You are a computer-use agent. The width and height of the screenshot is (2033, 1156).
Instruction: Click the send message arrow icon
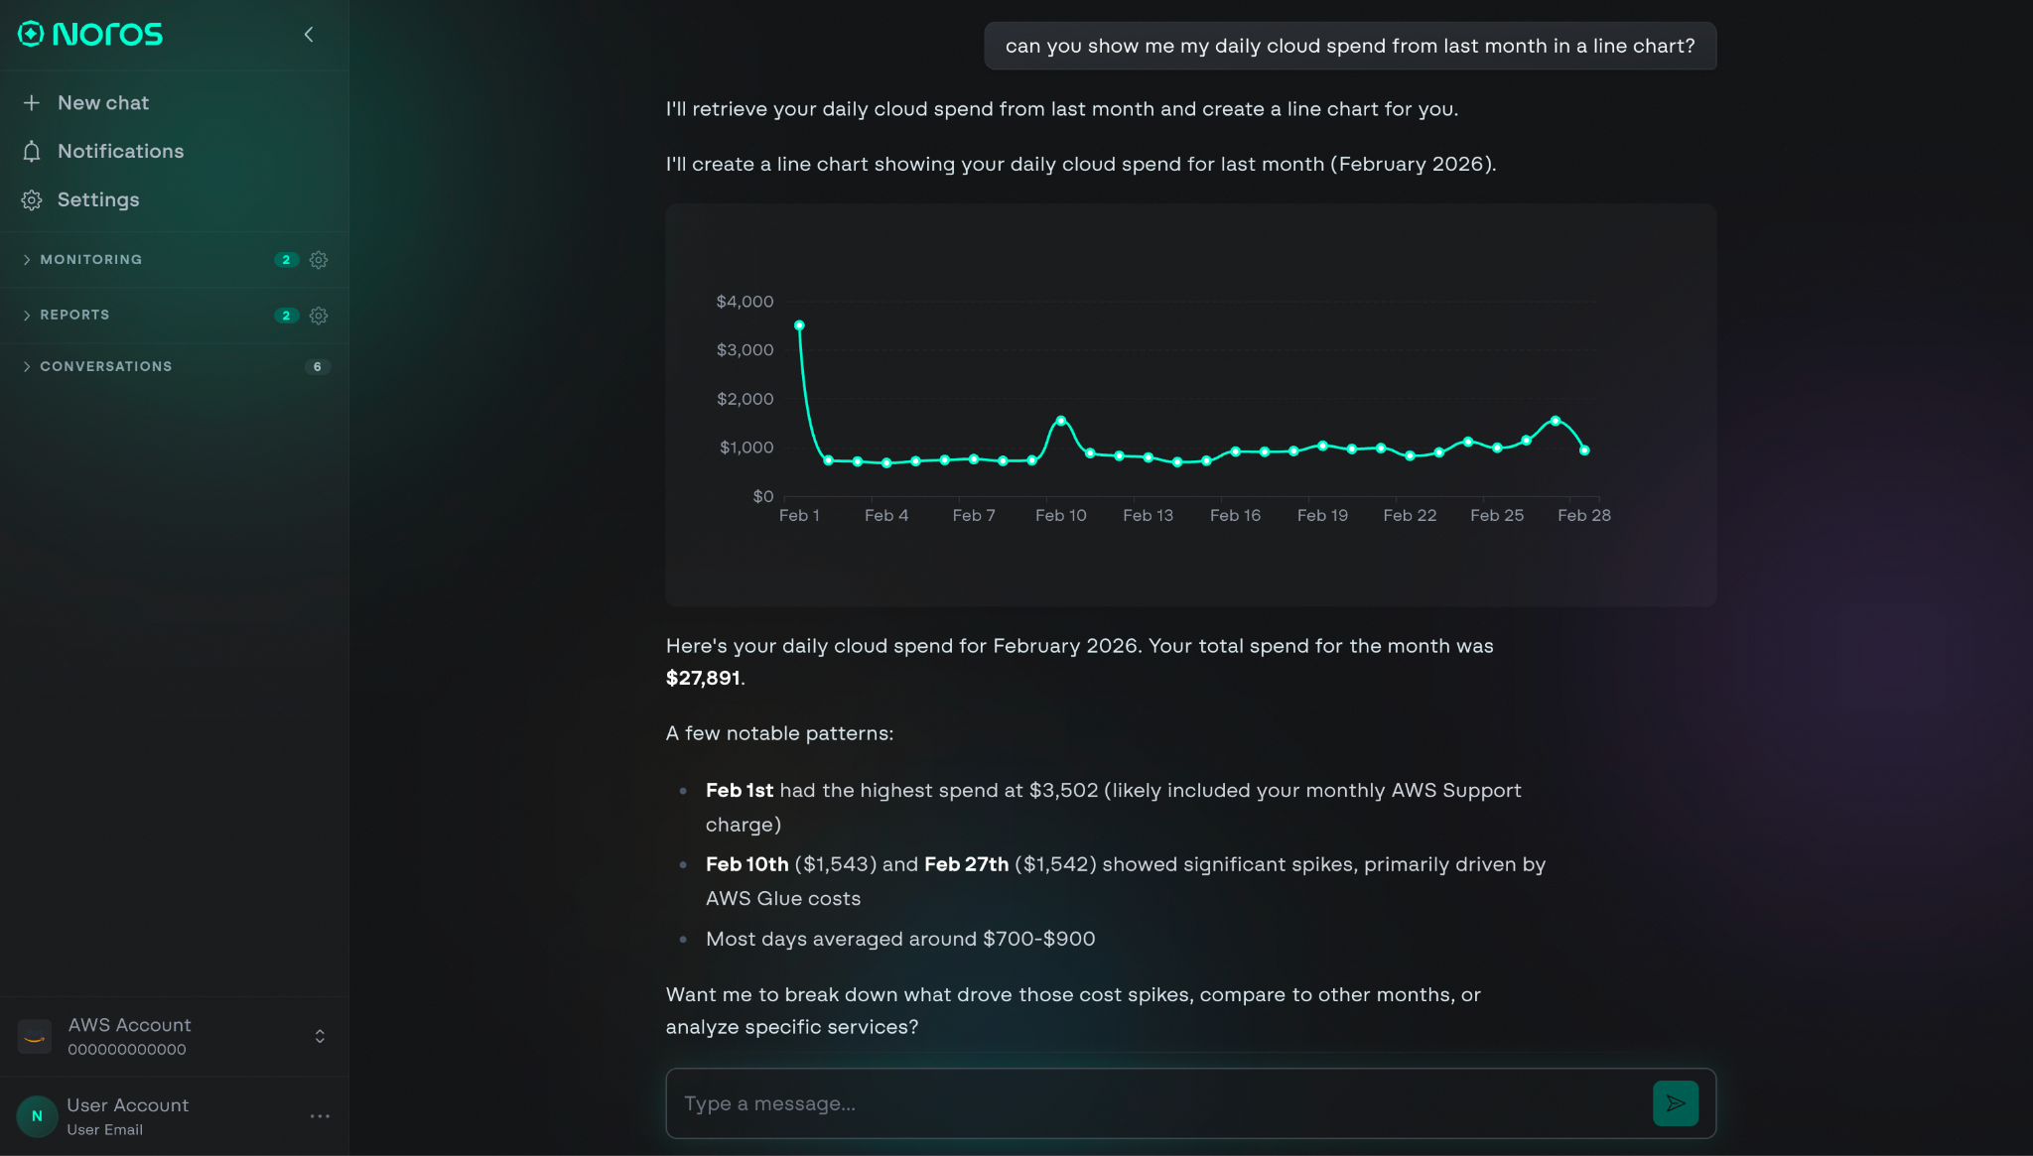[1675, 1102]
